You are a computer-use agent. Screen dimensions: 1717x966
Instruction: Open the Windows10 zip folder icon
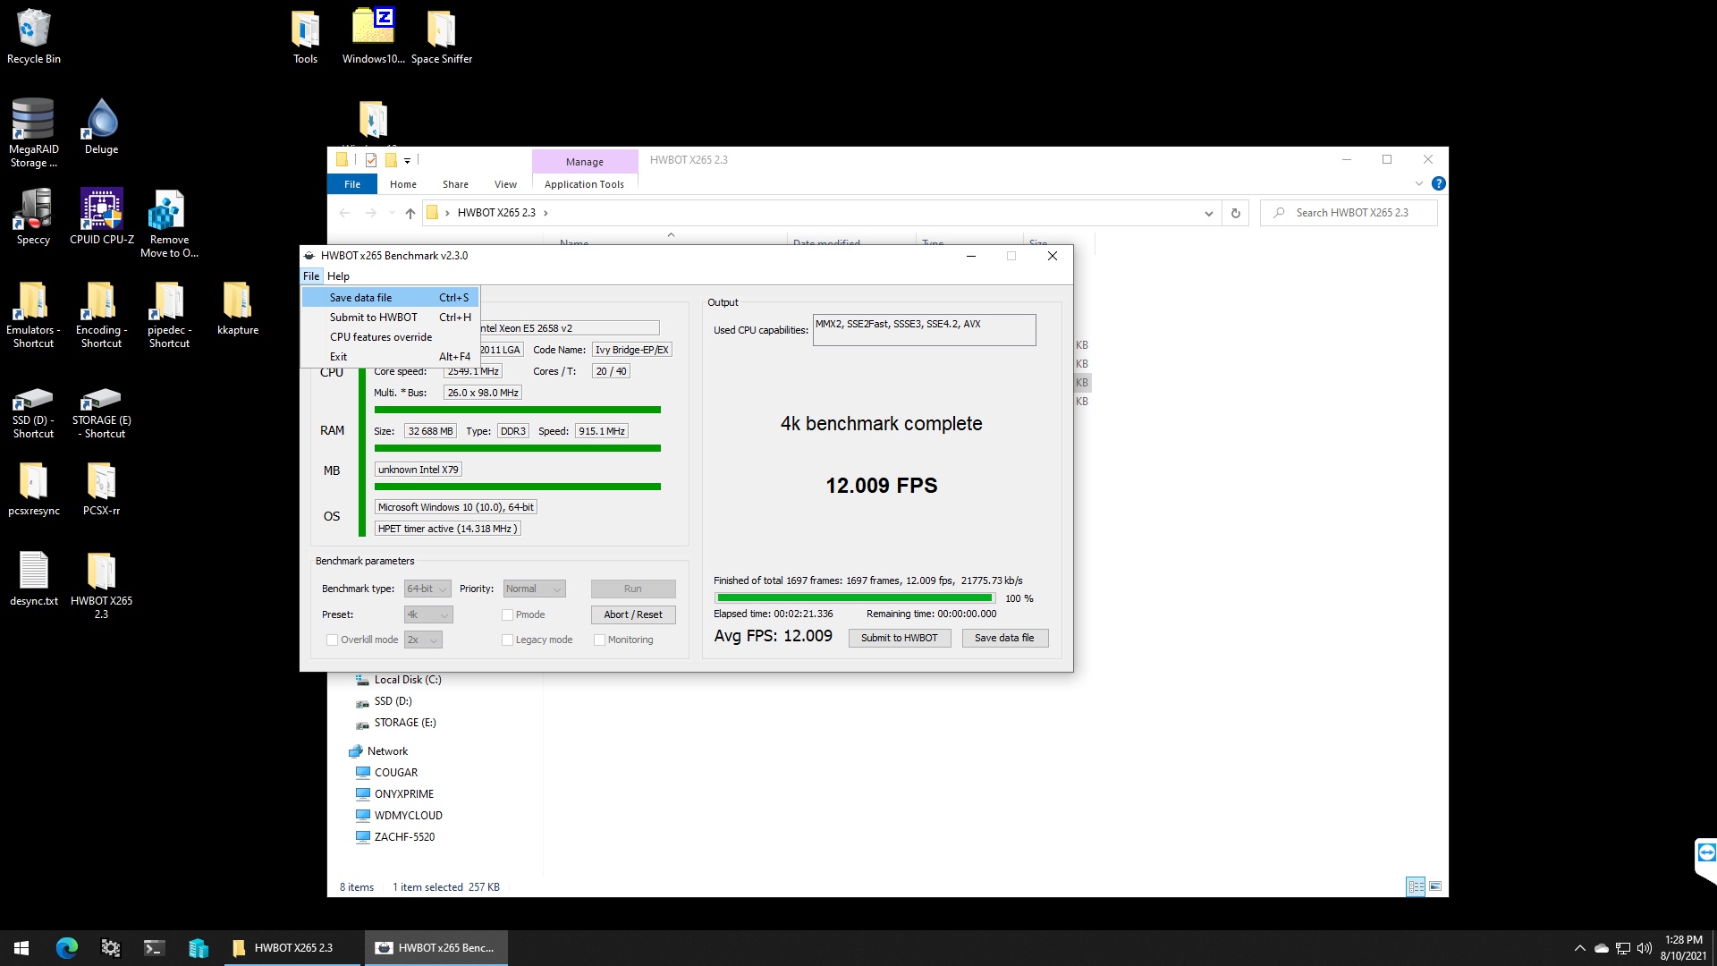tap(373, 36)
